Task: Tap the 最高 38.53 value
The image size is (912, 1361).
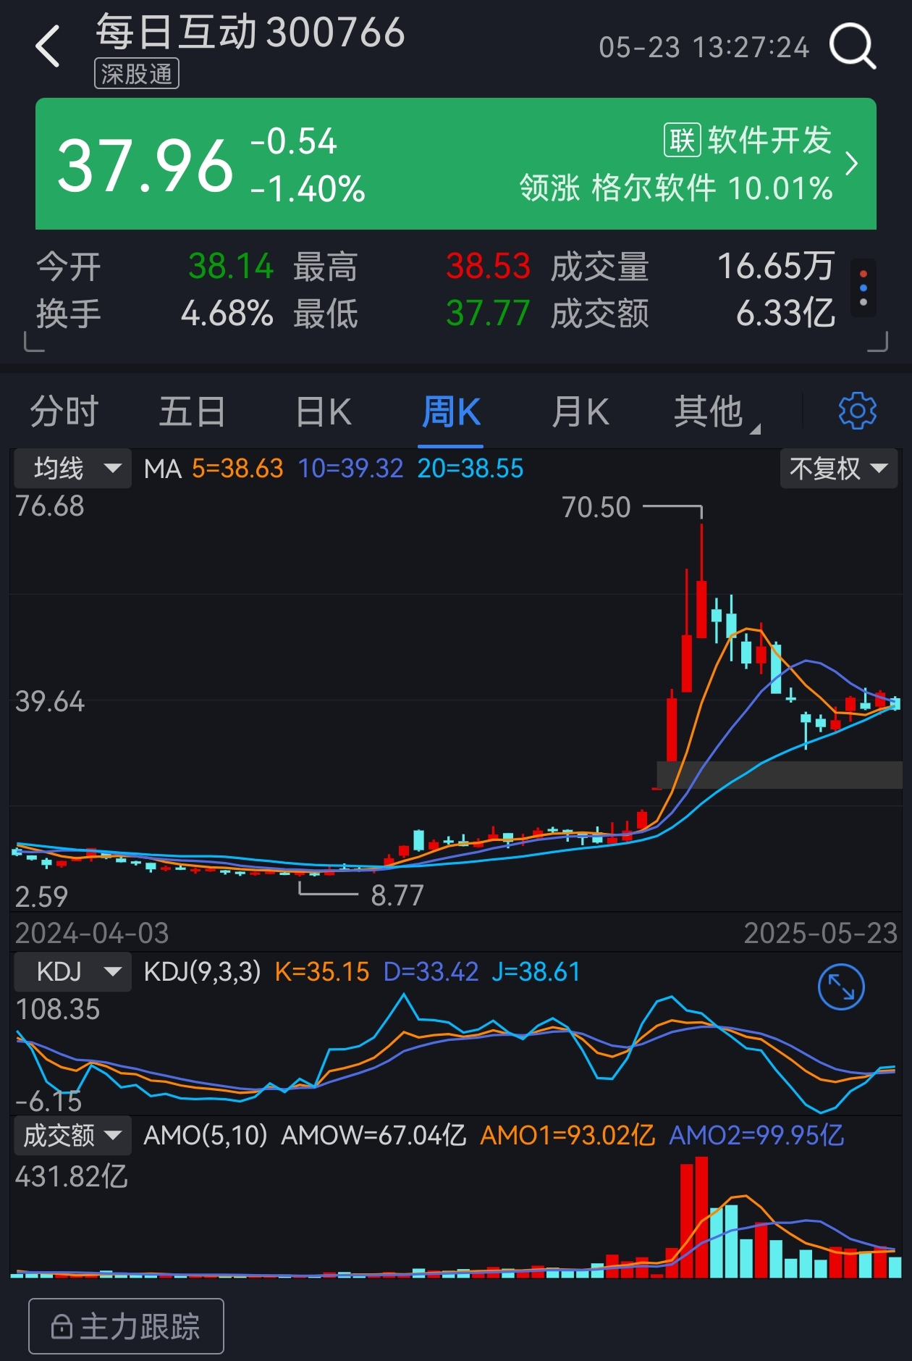Action: tap(488, 266)
